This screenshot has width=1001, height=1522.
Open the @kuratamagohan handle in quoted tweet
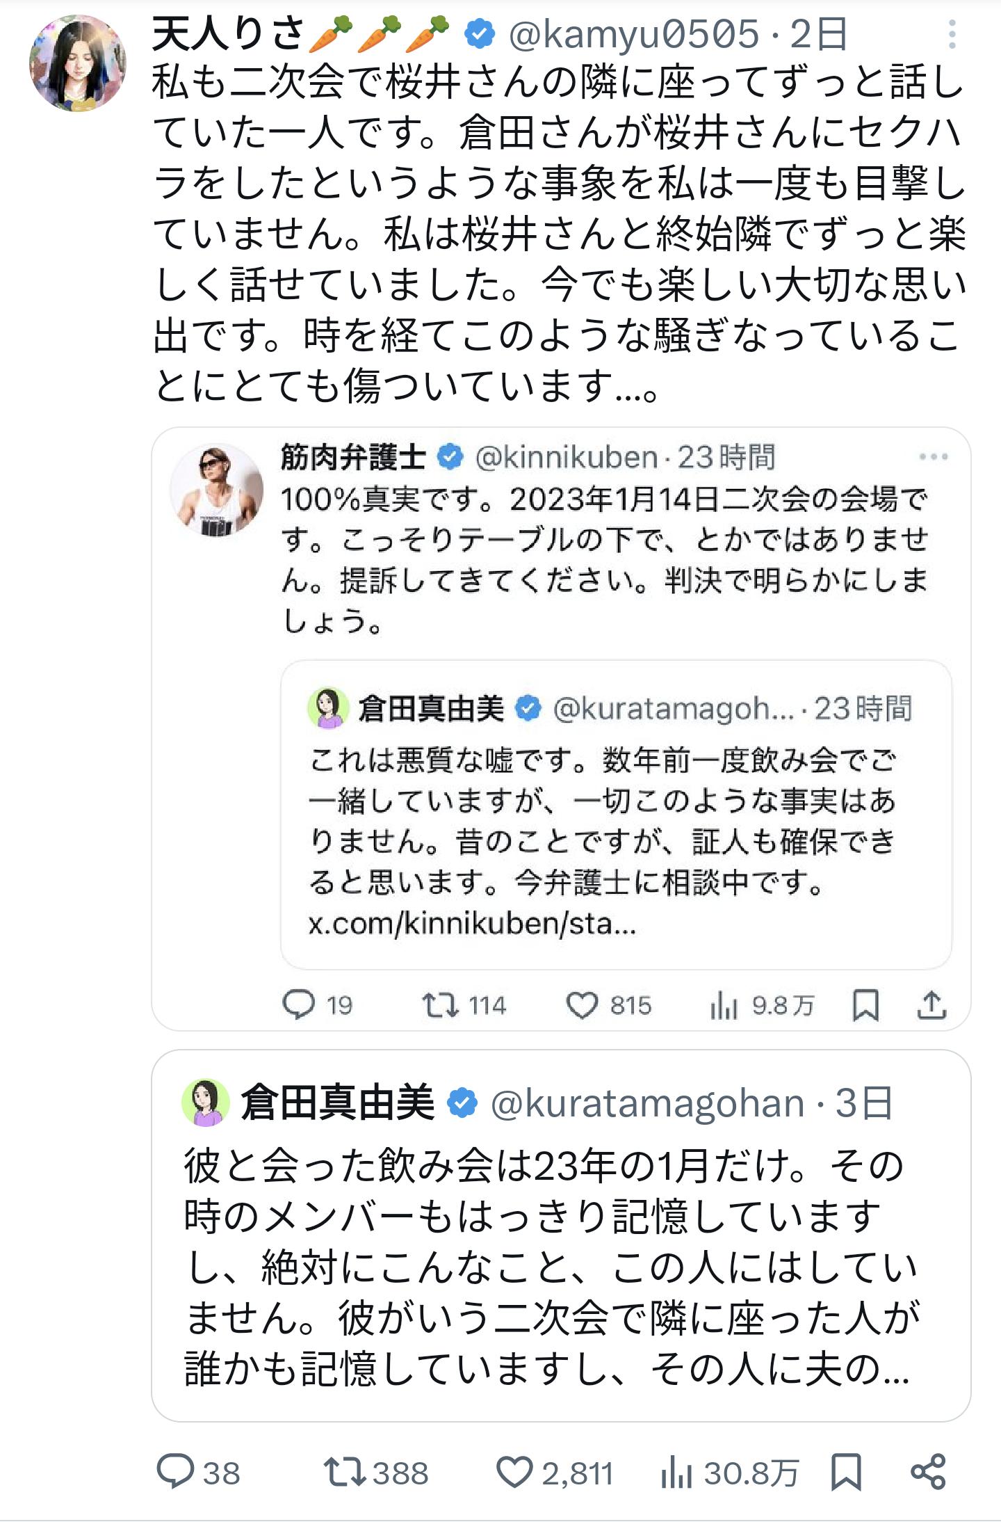coord(647,1103)
